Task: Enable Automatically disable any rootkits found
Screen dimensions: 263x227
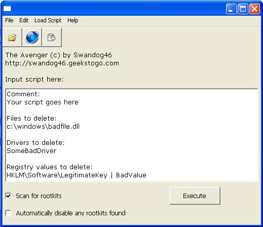Action: (8, 213)
